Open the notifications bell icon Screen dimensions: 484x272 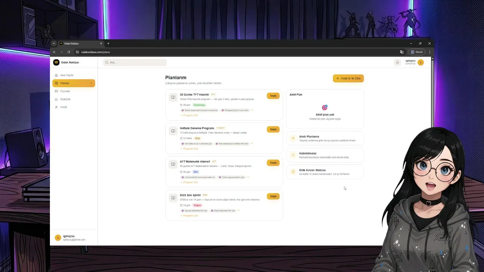point(397,62)
